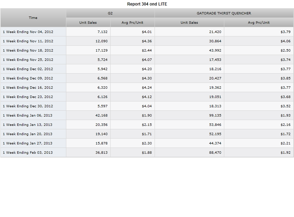Click the G2 unit sales value 5,724

(102, 59)
